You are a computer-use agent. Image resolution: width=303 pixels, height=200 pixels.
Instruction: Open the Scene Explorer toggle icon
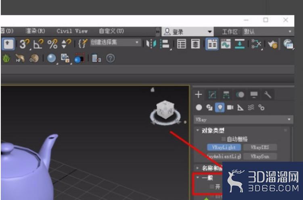pyautogui.click(x=182, y=44)
